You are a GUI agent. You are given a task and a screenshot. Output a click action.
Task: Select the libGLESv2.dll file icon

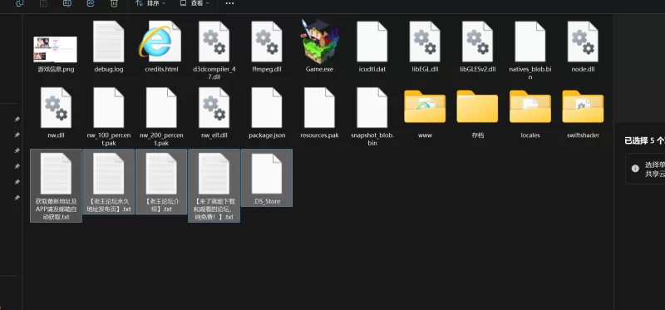point(477,42)
